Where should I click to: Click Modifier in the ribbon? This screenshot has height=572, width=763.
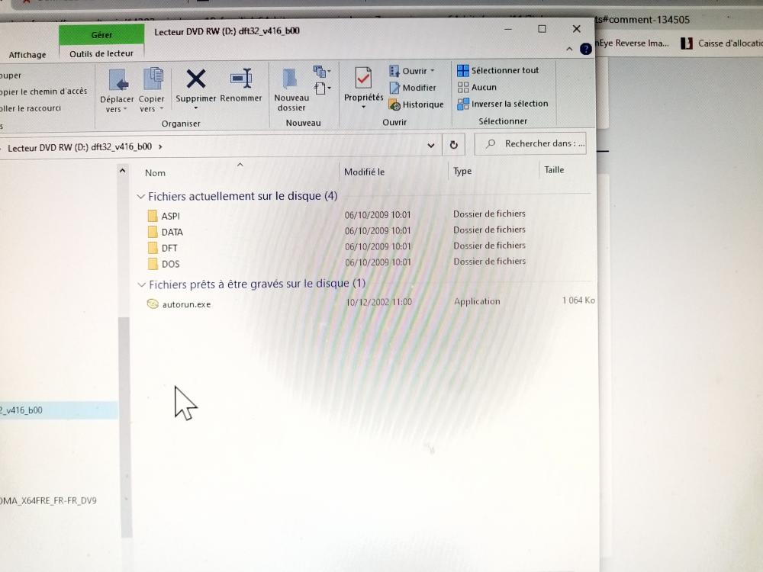click(413, 88)
